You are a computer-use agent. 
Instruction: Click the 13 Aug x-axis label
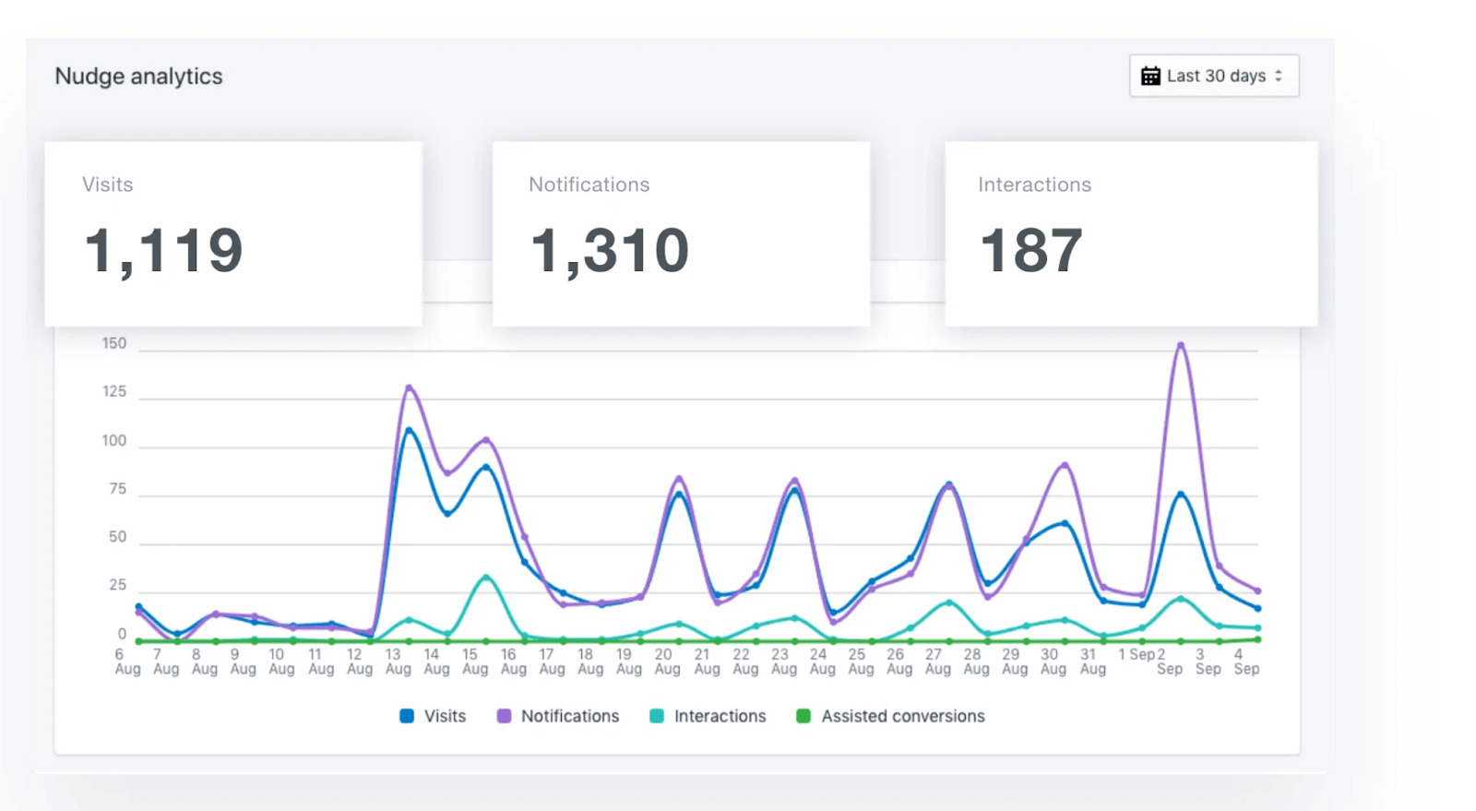pos(398,662)
